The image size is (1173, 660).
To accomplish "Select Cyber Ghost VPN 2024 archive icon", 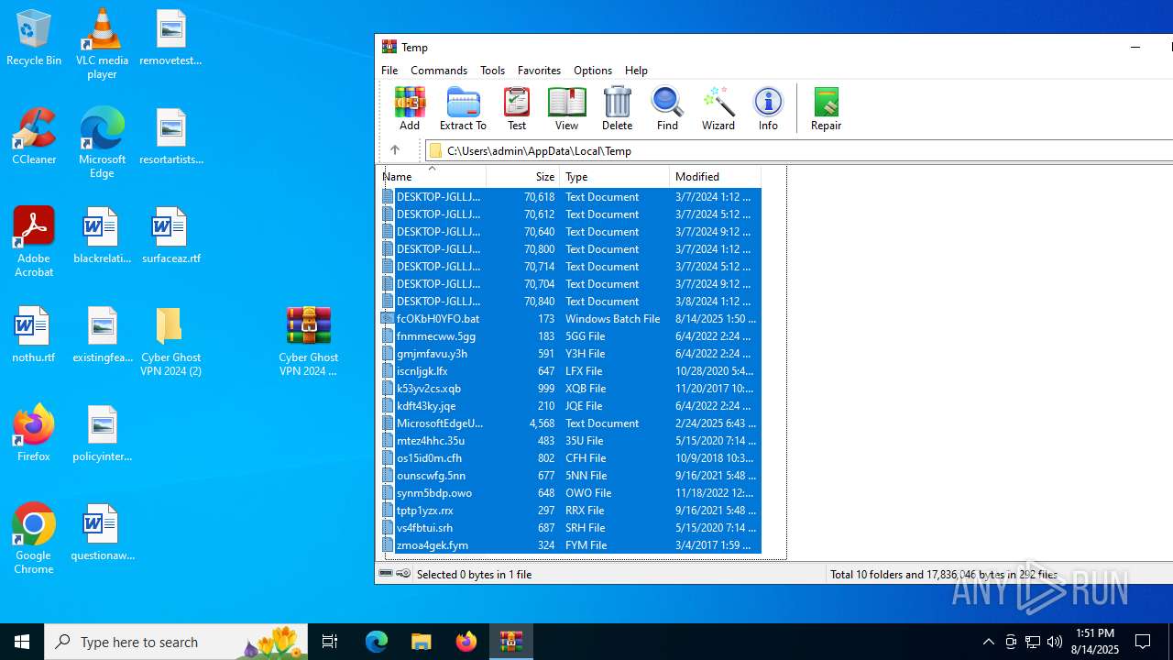I will [x=309, y=341].
